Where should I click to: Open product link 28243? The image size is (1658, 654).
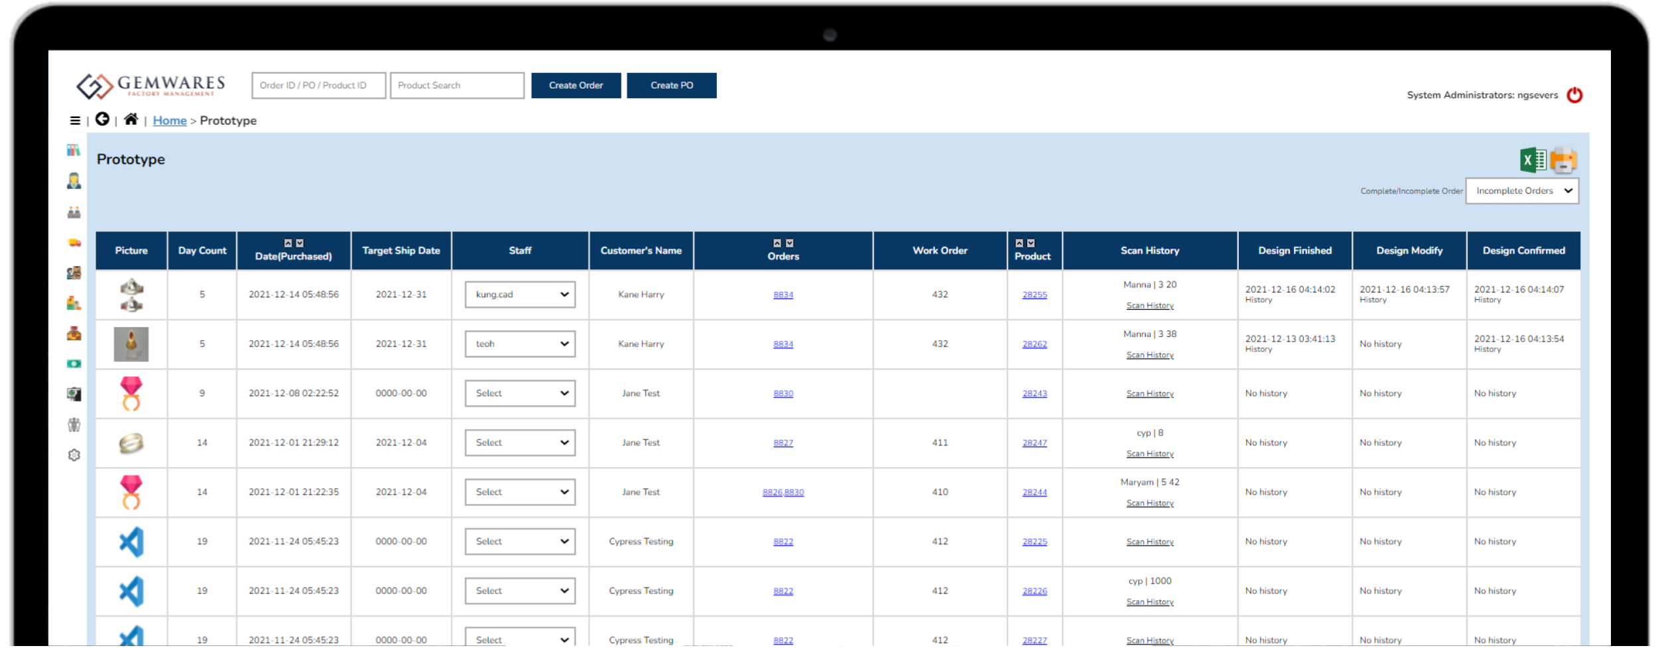pos(1035,394)
